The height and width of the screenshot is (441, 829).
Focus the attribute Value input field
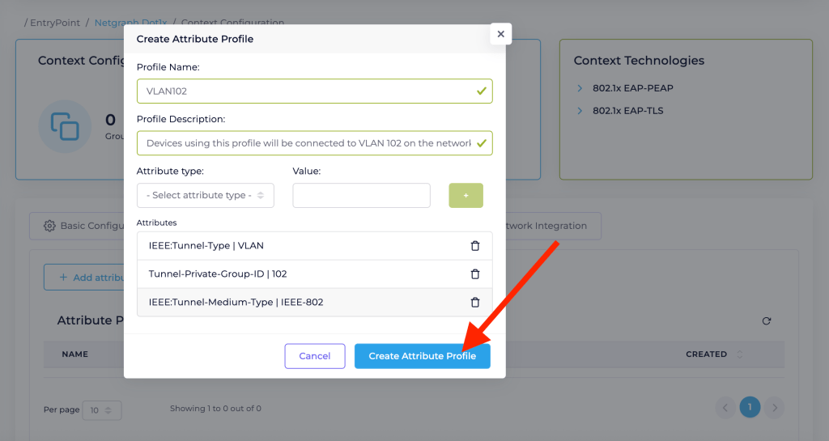[361, 195]
